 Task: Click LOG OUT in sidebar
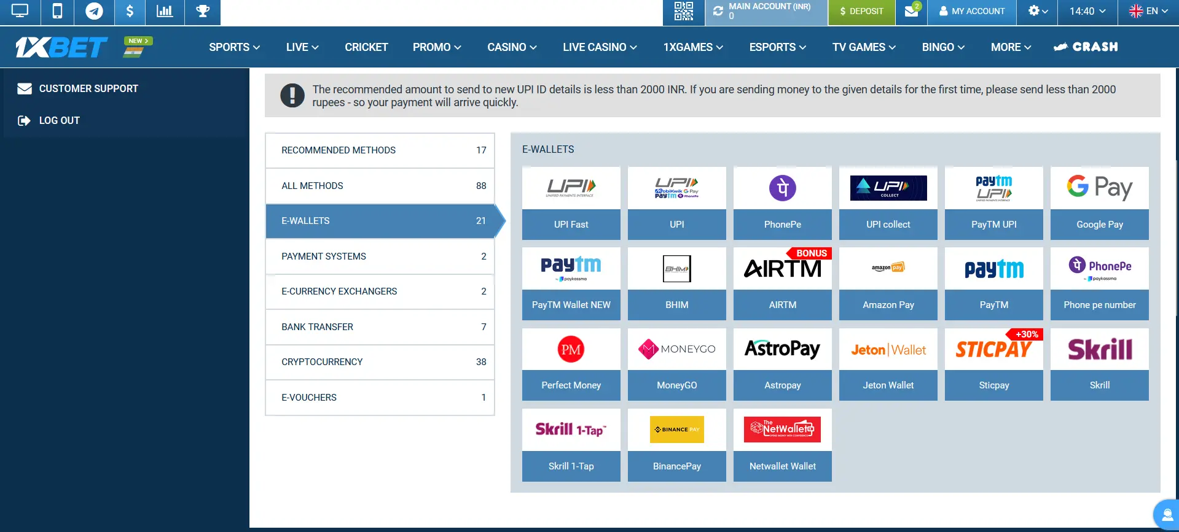[49, 120]
